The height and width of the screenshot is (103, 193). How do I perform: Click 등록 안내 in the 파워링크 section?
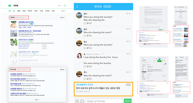(x=62, y=18)
